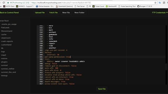Open the PR bookmark
This screenshot has width=168, height=94.
click(x=89, y=6)
